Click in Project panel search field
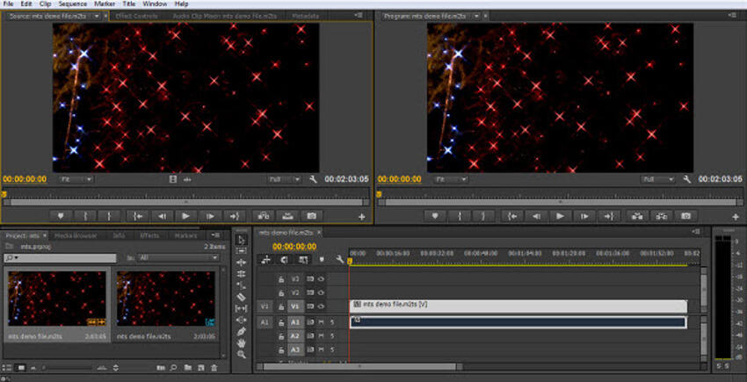Image resolution: width=747 pixels, height=382 pixels. pyautogui.click(x=60, y=257)
